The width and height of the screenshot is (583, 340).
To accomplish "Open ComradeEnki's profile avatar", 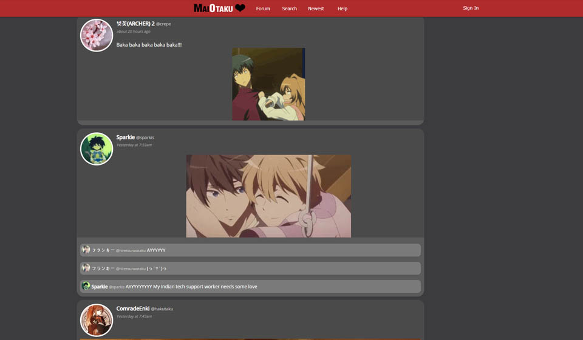I will click(97, 320).
